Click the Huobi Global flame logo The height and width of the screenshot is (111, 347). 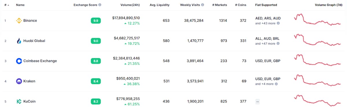[19, 41]
